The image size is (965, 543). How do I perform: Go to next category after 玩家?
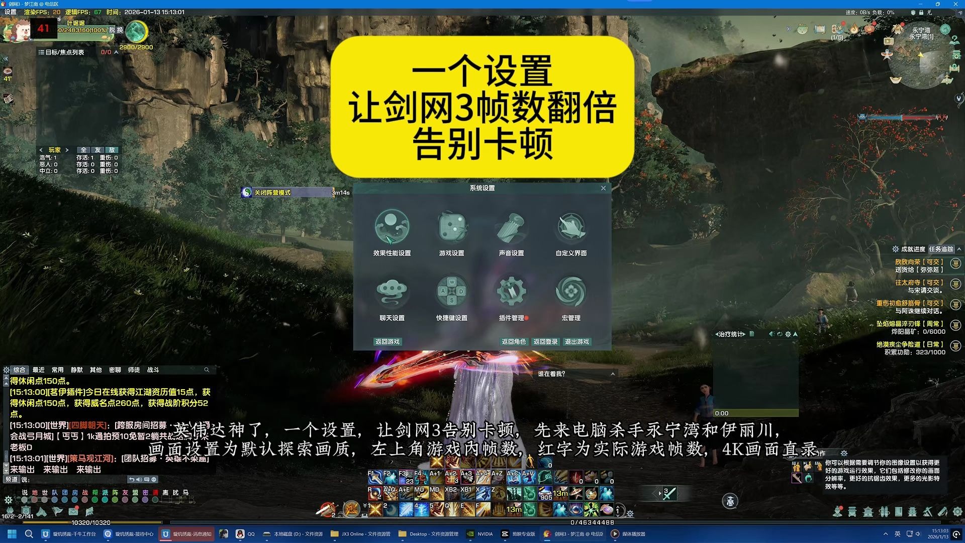[67, 150]
